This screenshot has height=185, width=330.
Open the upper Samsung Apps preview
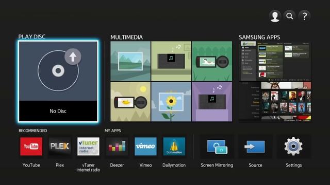275,61
